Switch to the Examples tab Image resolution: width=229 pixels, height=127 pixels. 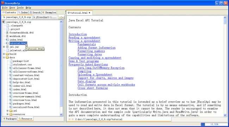pyautogui.click(x=49, y=13)
